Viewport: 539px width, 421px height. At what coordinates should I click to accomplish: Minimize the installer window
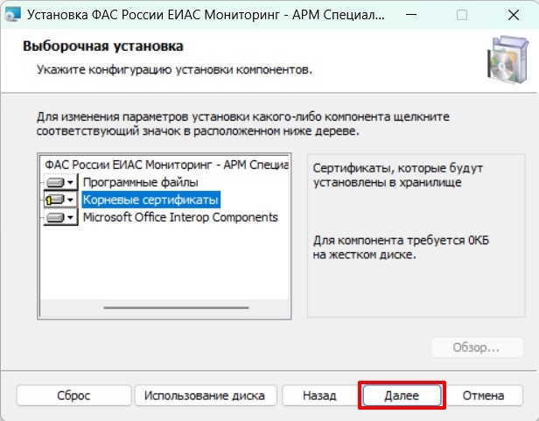pos(411,15)
